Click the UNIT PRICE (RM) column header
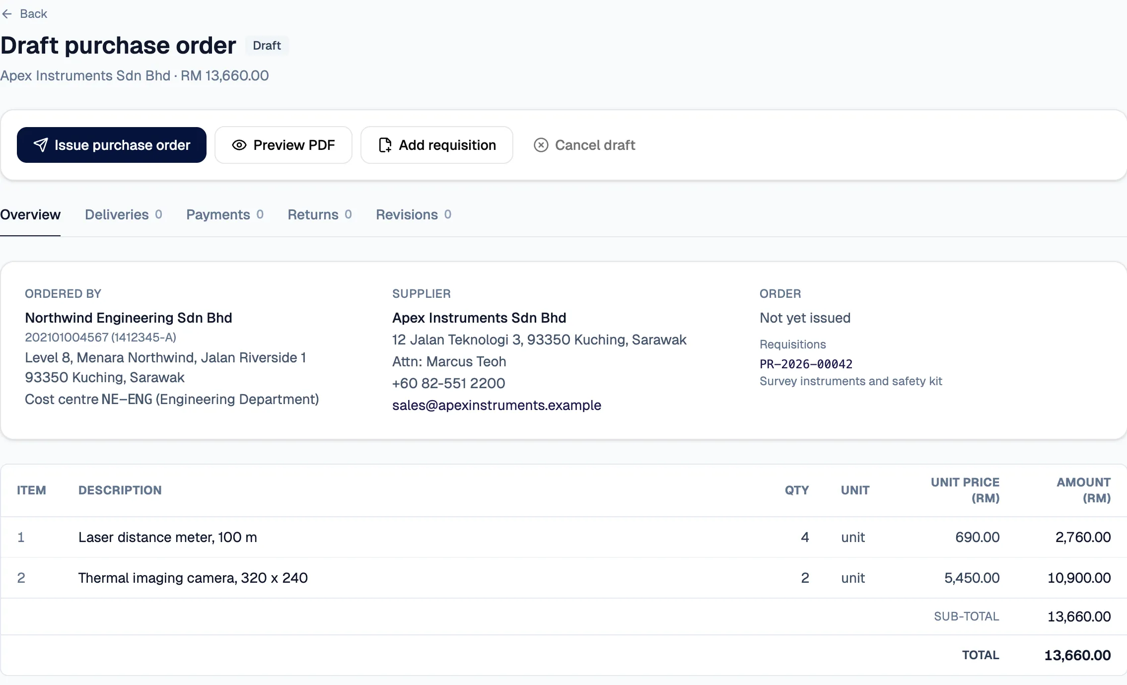Screen dimensions: 1127x685 pyautogui.click(x=965, y=490)
